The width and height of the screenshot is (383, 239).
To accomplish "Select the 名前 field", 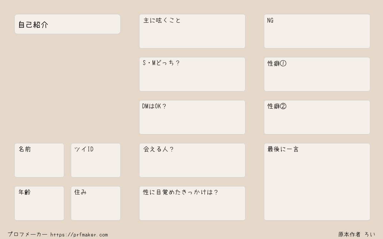I will pyautogui.click(x=39, y=160).
